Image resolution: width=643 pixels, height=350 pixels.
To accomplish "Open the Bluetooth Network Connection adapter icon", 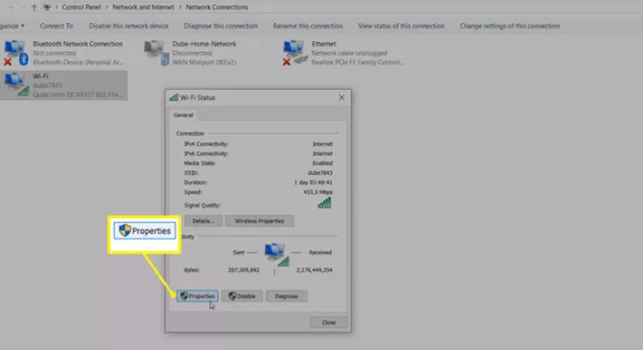I will 16,53.
